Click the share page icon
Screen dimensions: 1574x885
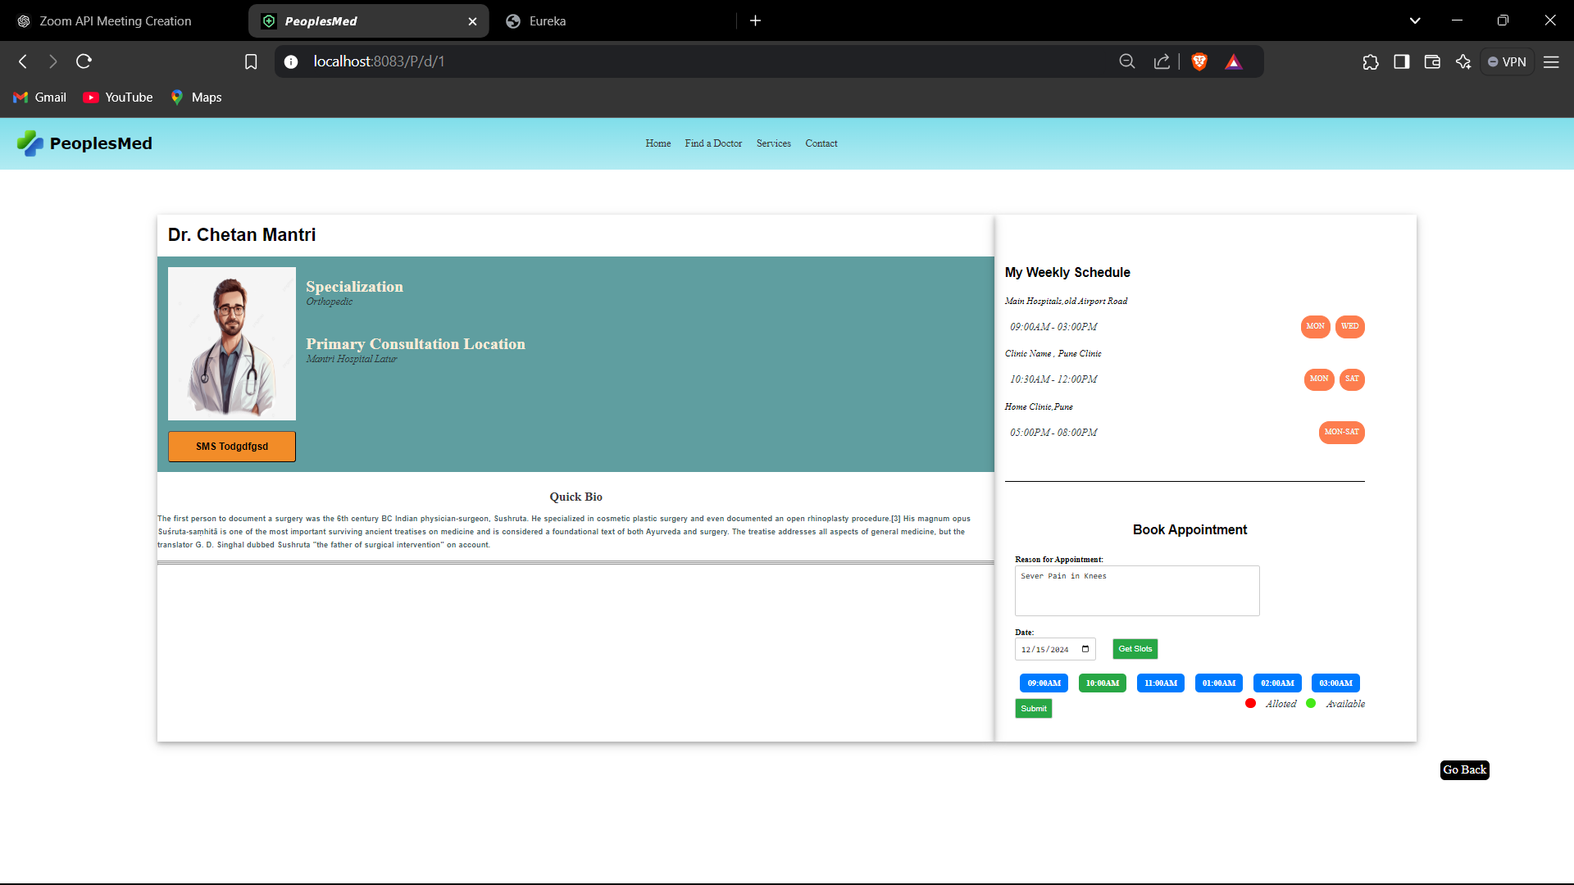click(x=1162, y=61)
